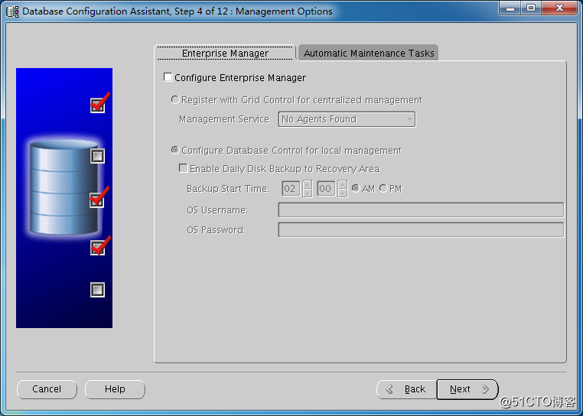The width and height of the screenshot is (583, 416).
Task: Increase the backup start minutes
Action: (343, 184)
